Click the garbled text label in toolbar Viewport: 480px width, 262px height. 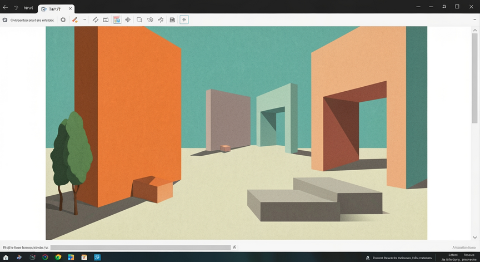tap(32, 20)
